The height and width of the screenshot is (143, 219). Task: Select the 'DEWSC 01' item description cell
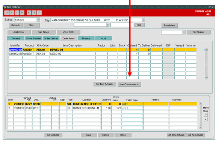pyautogui.click(x=72, y=50)
